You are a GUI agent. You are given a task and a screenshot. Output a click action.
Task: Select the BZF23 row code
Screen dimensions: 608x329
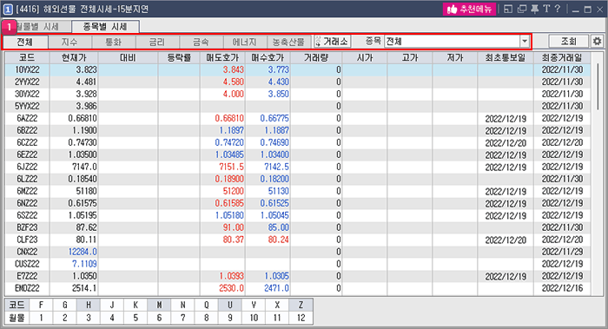[27, 227]
